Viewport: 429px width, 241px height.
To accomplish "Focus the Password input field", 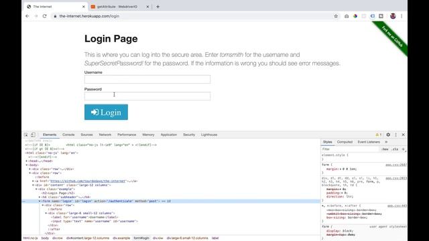I will [x=147, y=96].
